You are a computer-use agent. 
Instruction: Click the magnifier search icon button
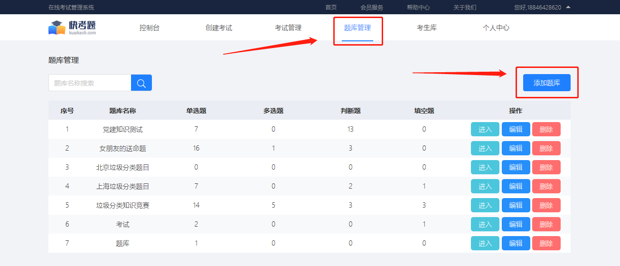(141, 83)
